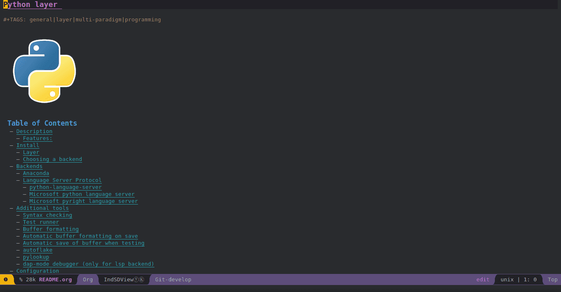Open Microsoft pyright language server link
Viewport: 561px width, 292px height.
click(x=84, y=201)
